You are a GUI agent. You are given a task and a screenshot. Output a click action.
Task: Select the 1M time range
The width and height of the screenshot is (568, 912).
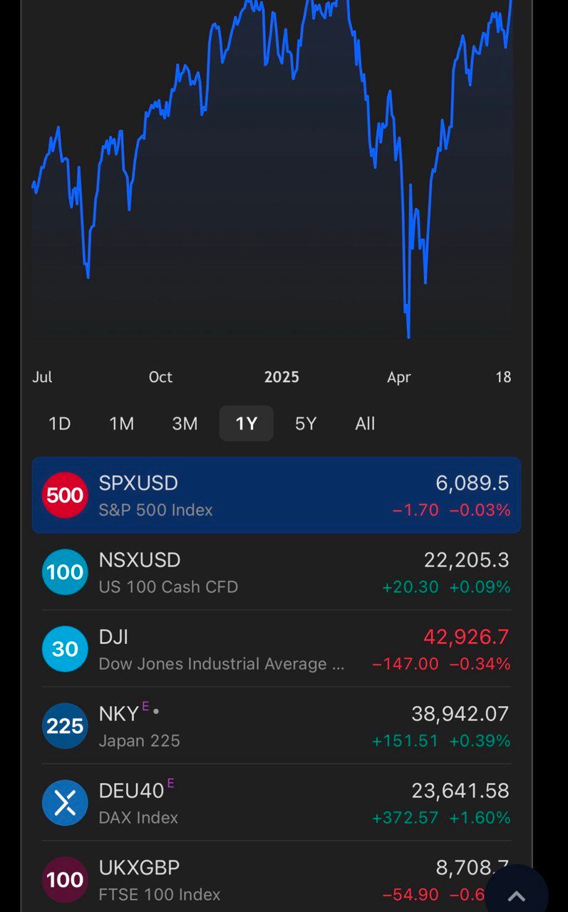[122, 424]
